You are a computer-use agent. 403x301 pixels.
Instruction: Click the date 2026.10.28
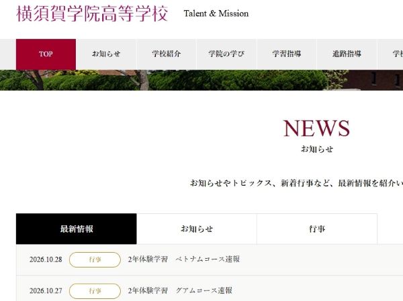[46, 259]
